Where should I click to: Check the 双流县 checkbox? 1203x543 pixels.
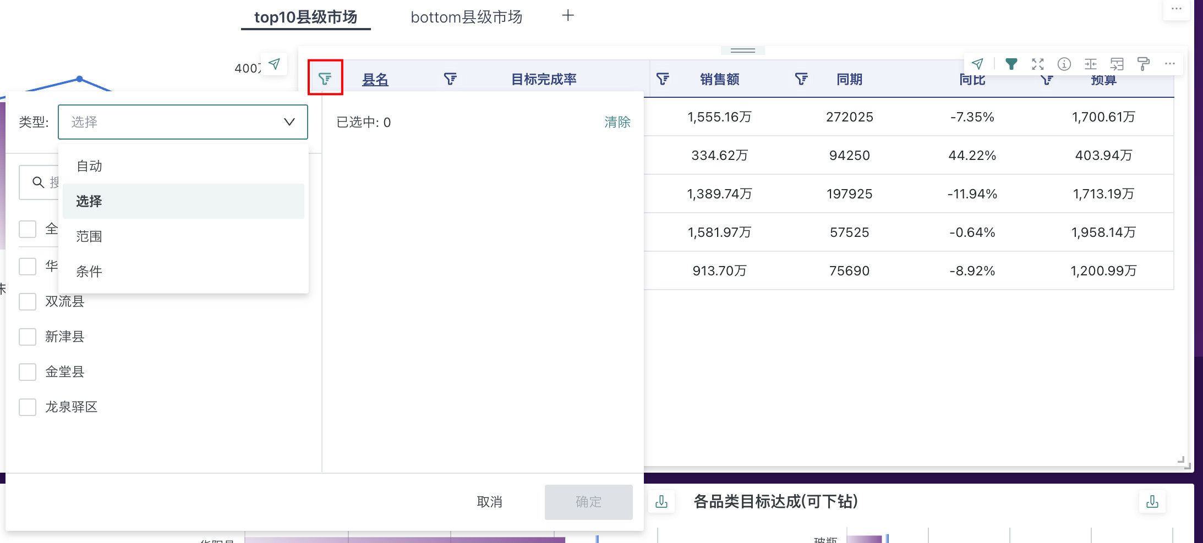pos(28,302)
